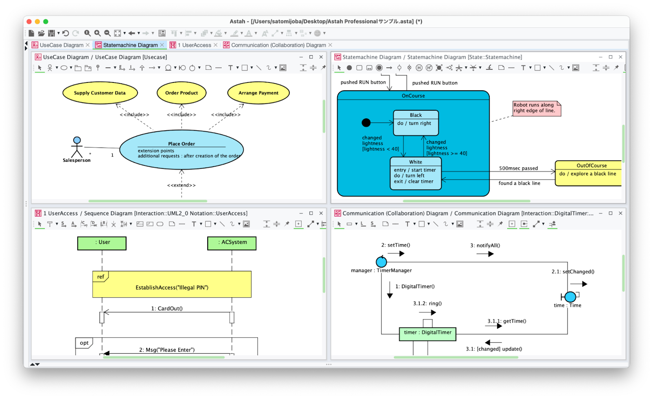The width and height of the screenshot is (653, 399).
Task: Click the horizontal scrollbar in Communication Diagram pane
Action: click(x=456, y=357)
